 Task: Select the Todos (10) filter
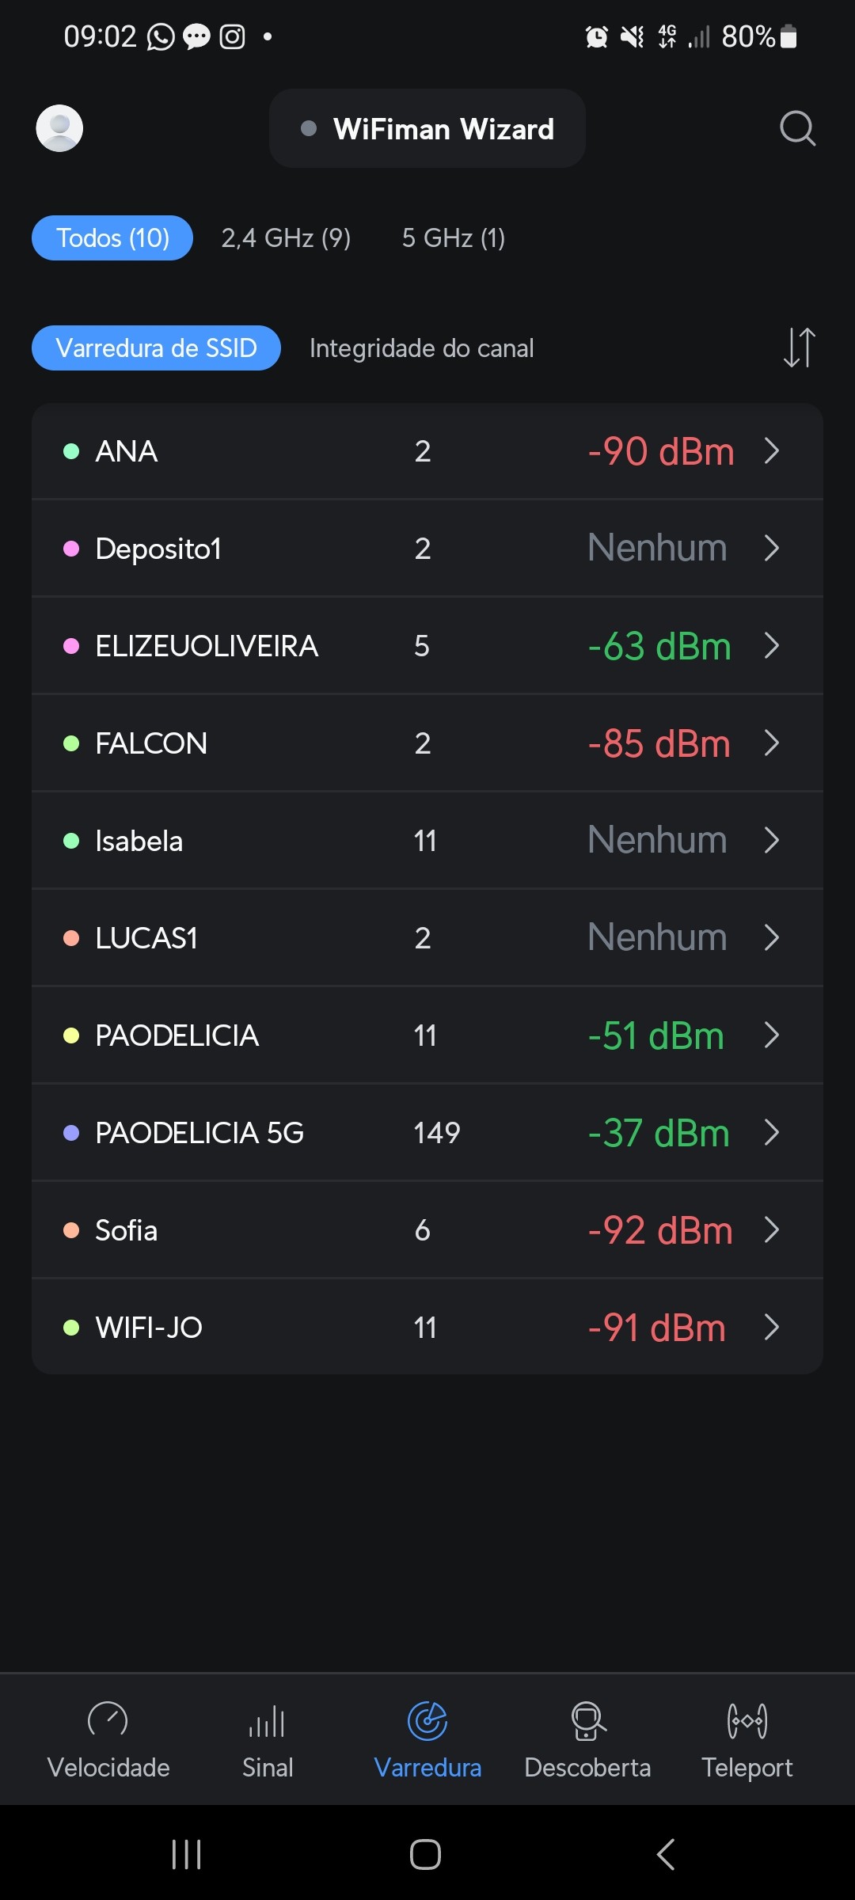[112, 238]
